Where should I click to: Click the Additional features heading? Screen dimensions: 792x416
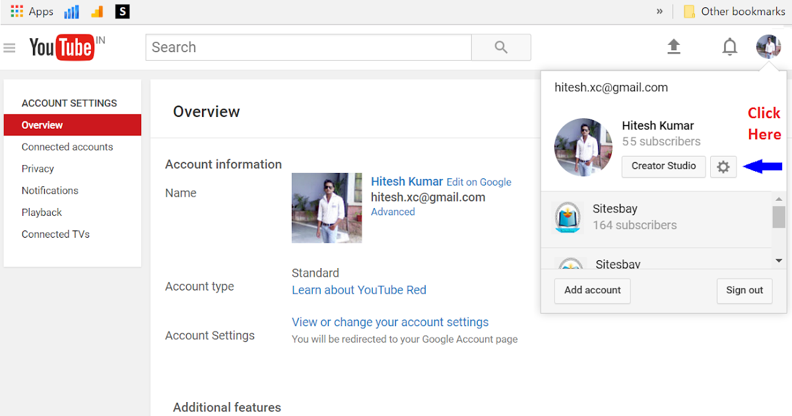(227, 407)
